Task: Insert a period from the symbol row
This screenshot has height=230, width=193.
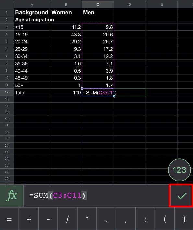Action: [x=106, y=219]
